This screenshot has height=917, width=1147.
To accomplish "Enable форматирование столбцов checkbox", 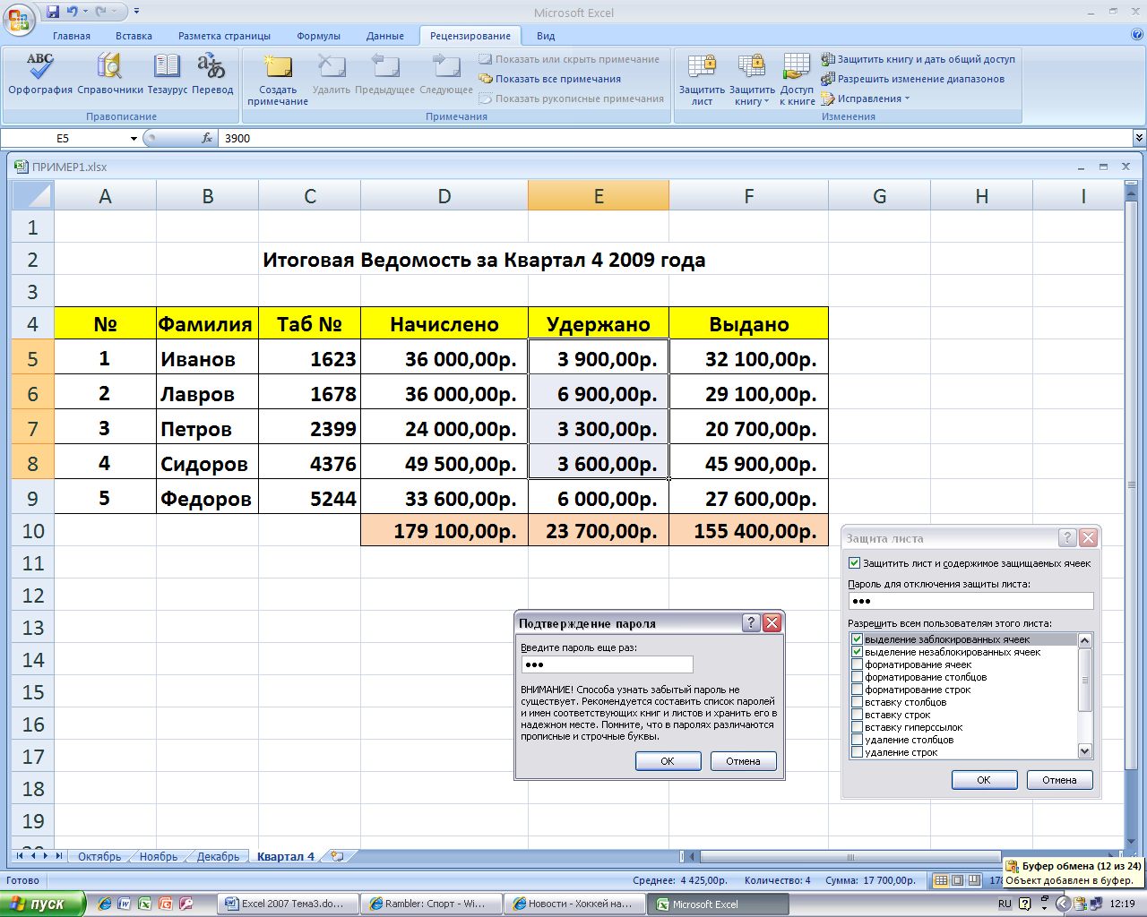I will [858, 677].
